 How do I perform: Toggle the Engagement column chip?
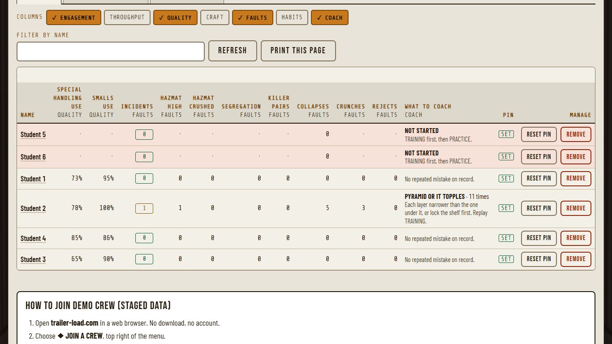pyautogui.click(x=73, y=17)
